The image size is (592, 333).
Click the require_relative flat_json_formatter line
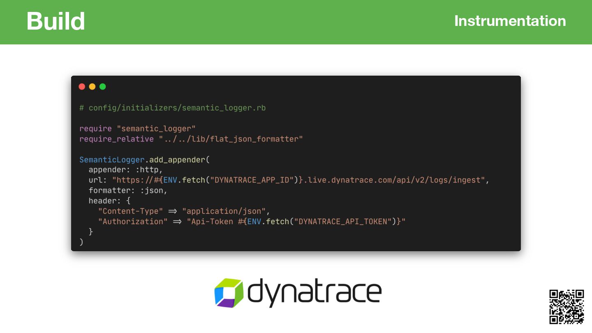(191, 139)
